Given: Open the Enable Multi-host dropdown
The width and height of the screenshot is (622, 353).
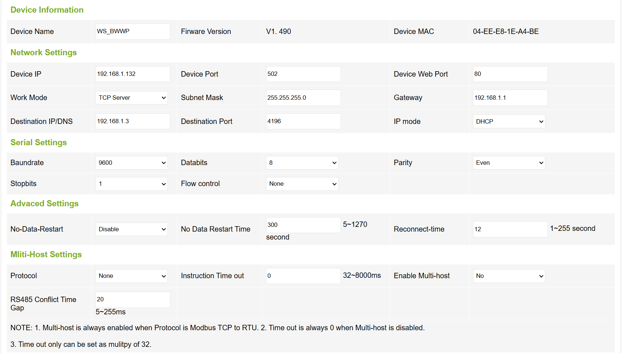Looking at the screenshot, I should 509,276.
